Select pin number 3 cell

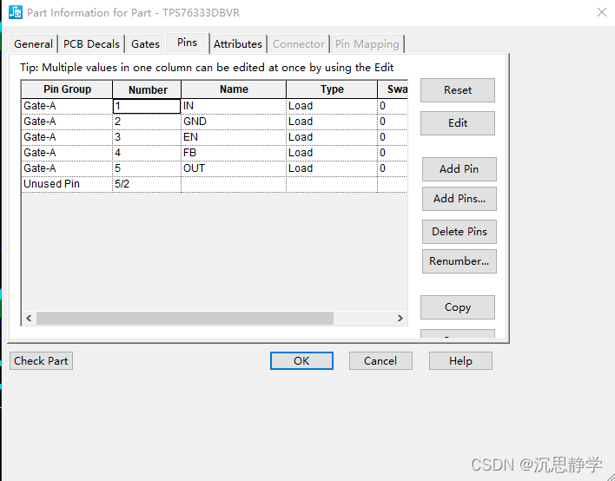[x=147, y=137]
